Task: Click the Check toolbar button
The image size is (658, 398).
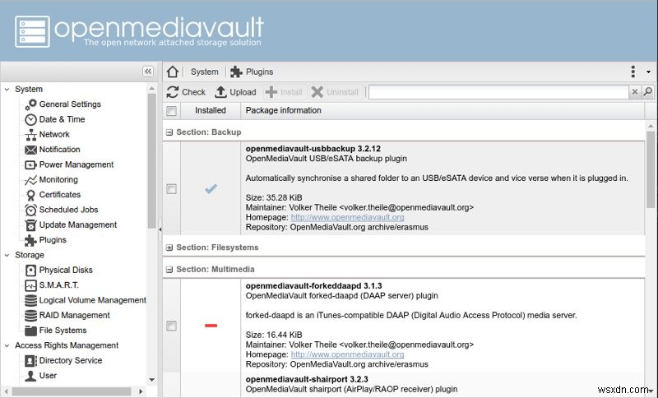Action: click(x=186, y=92)
